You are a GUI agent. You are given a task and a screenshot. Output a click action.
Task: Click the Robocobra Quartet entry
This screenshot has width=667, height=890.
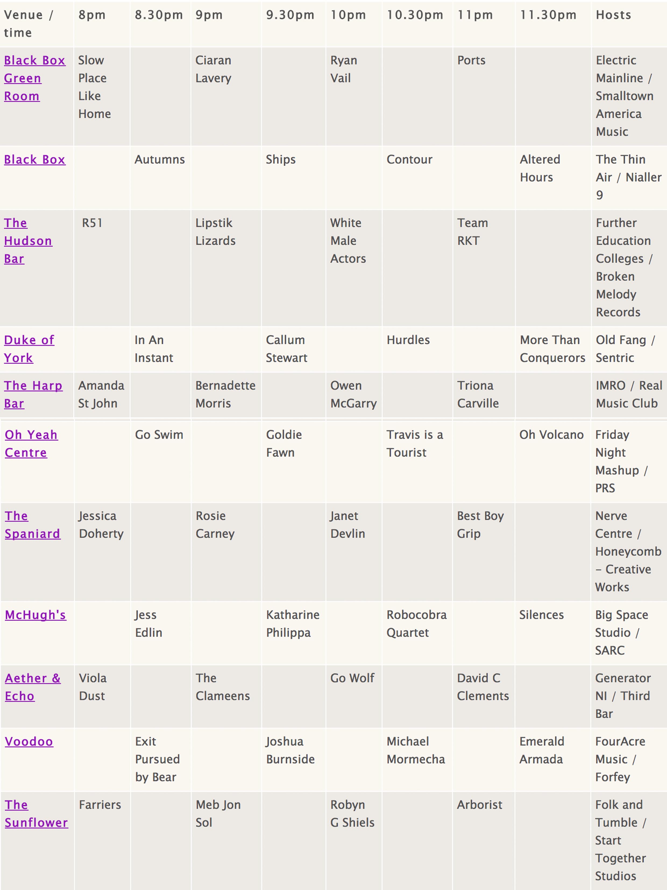(417, 624)
